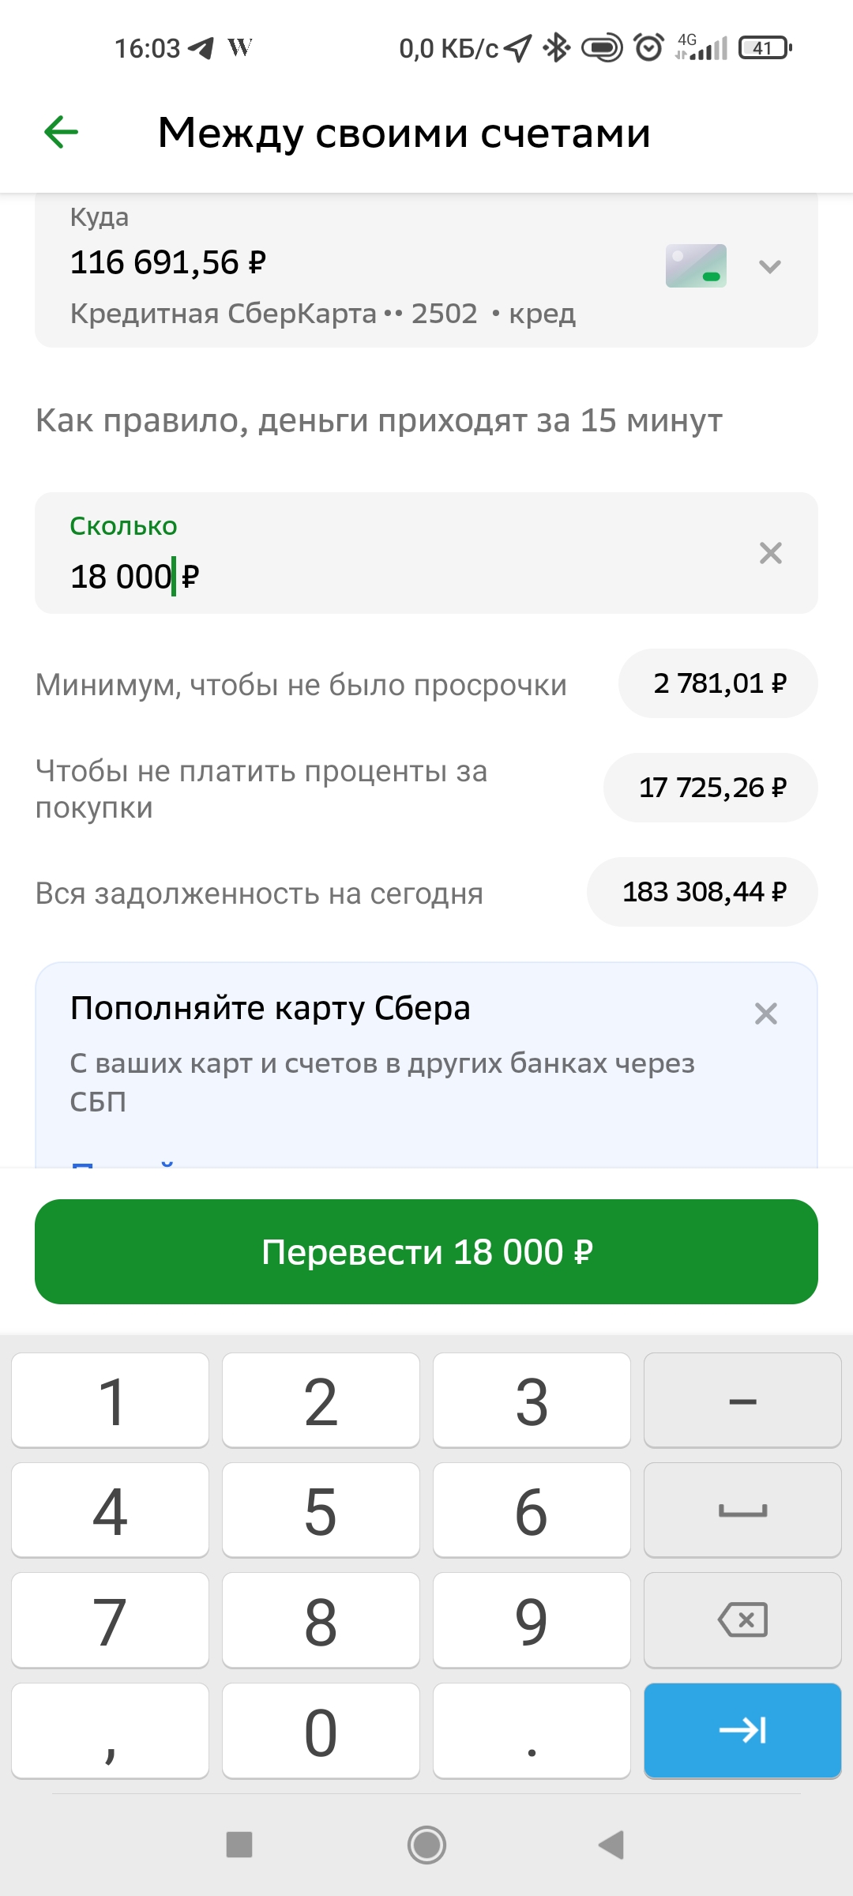The width and height of the screenshot is (853, 1896).
Task: Tap the backspace key on keypad
Action: 742,1620
